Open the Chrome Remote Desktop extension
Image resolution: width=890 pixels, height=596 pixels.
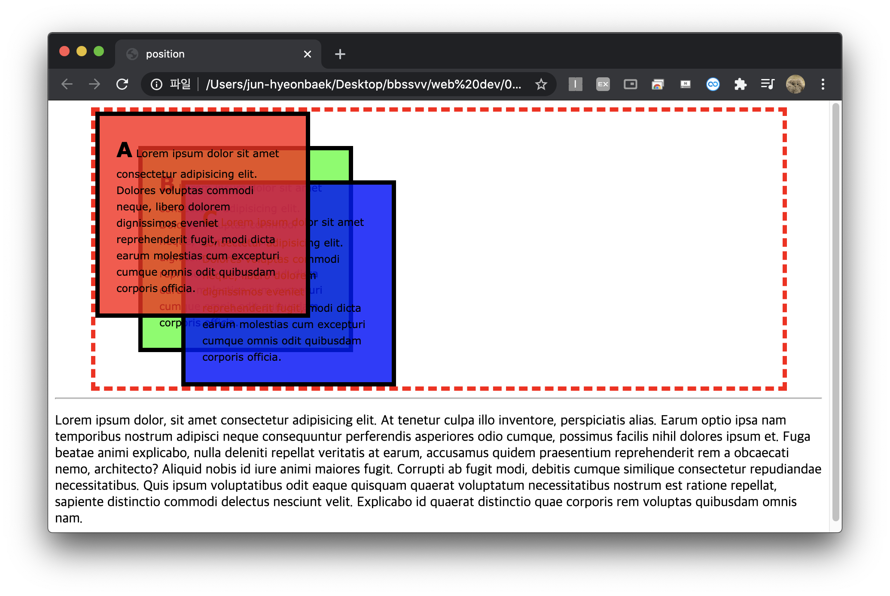click(x=658, y=84)
